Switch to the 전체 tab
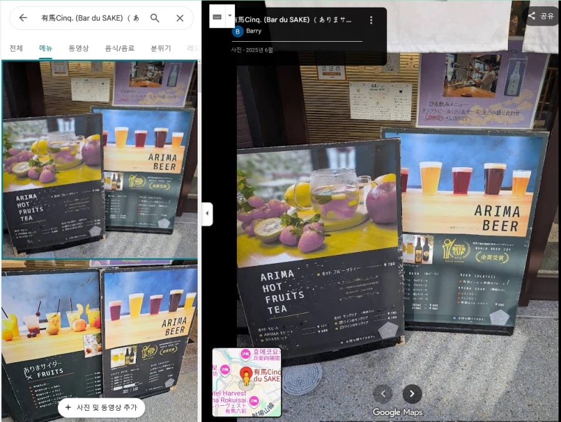This screenshot has height=422, width=561. pos(16,48)
